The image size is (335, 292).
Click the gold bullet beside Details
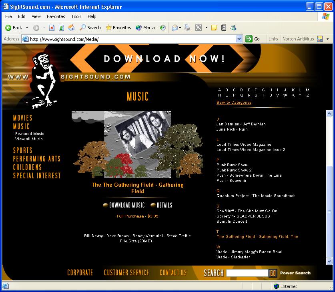[x=153, y=205]
